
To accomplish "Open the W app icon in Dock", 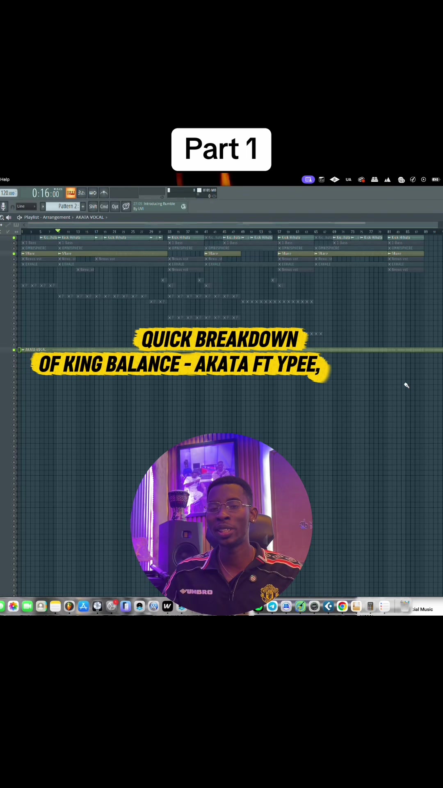I will 167,606.
